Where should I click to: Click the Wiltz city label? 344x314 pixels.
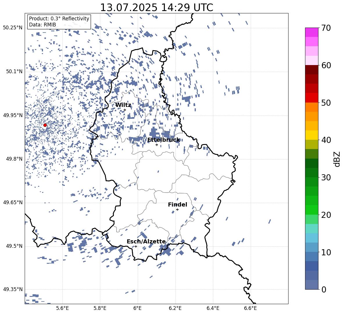(123, 105)
